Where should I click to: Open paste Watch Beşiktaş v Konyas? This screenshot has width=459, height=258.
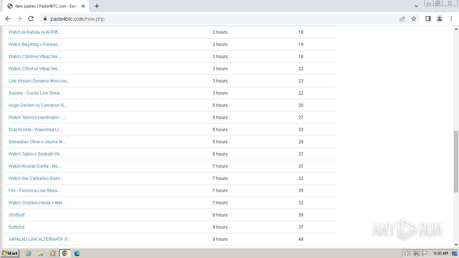point(35,44)
